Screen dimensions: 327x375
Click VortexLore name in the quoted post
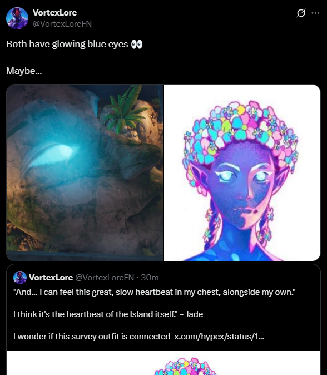pyautogui.click(x=51, y=278)
